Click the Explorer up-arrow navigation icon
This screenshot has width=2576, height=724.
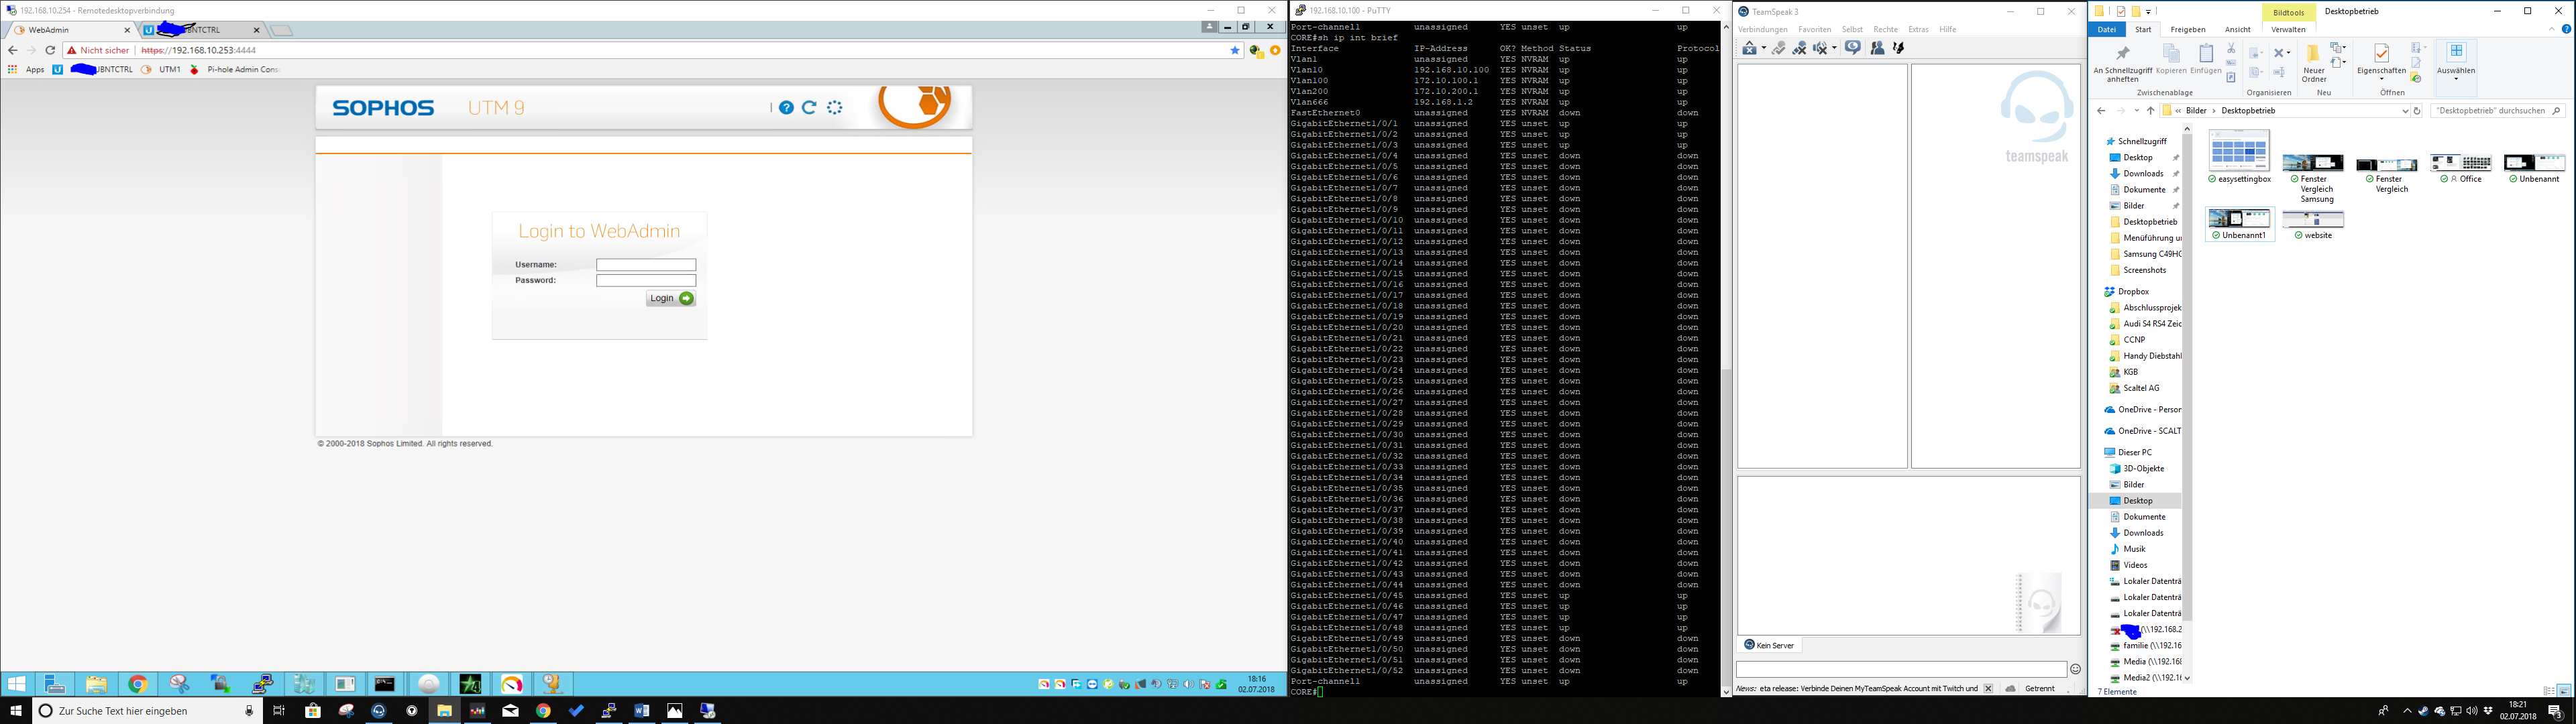(2150, 111)
